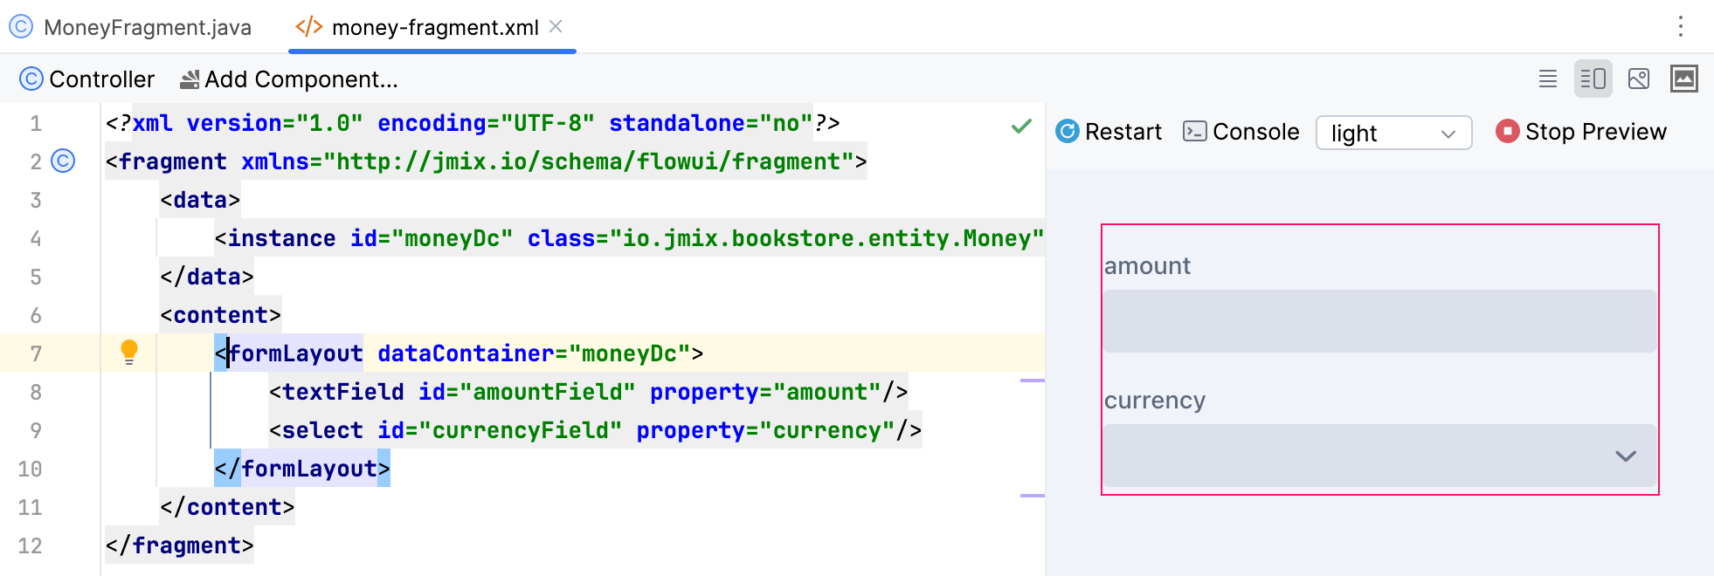Image resolution: width=1714 pixels, height=576 pixels.
Task: Click the closing </fragment> tag
Action: click(180, 545)
